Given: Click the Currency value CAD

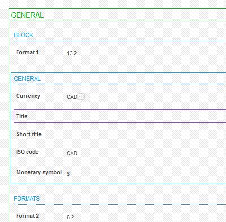Looking at the screenshot, I should click(72, 97).
